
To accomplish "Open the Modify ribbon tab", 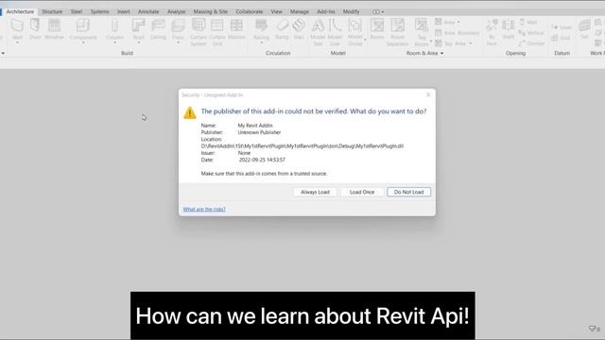I will click(351, 11).
